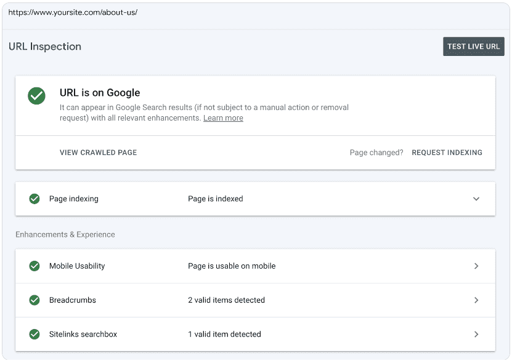Open Mobile Usability details arrow
Image resolution: width=512 pixels, height=361 pixels.
point(476,266)
